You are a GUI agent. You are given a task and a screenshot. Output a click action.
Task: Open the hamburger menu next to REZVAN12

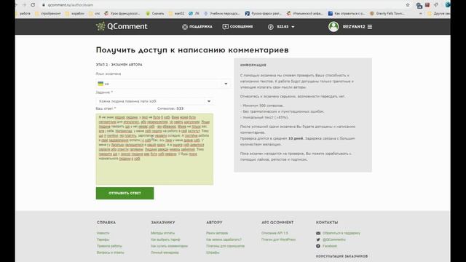(x=370, y=27)
